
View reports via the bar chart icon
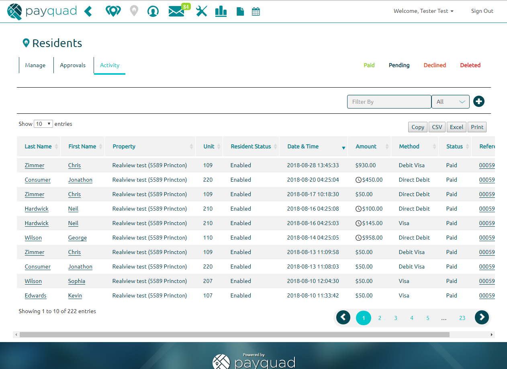(221, 11)
